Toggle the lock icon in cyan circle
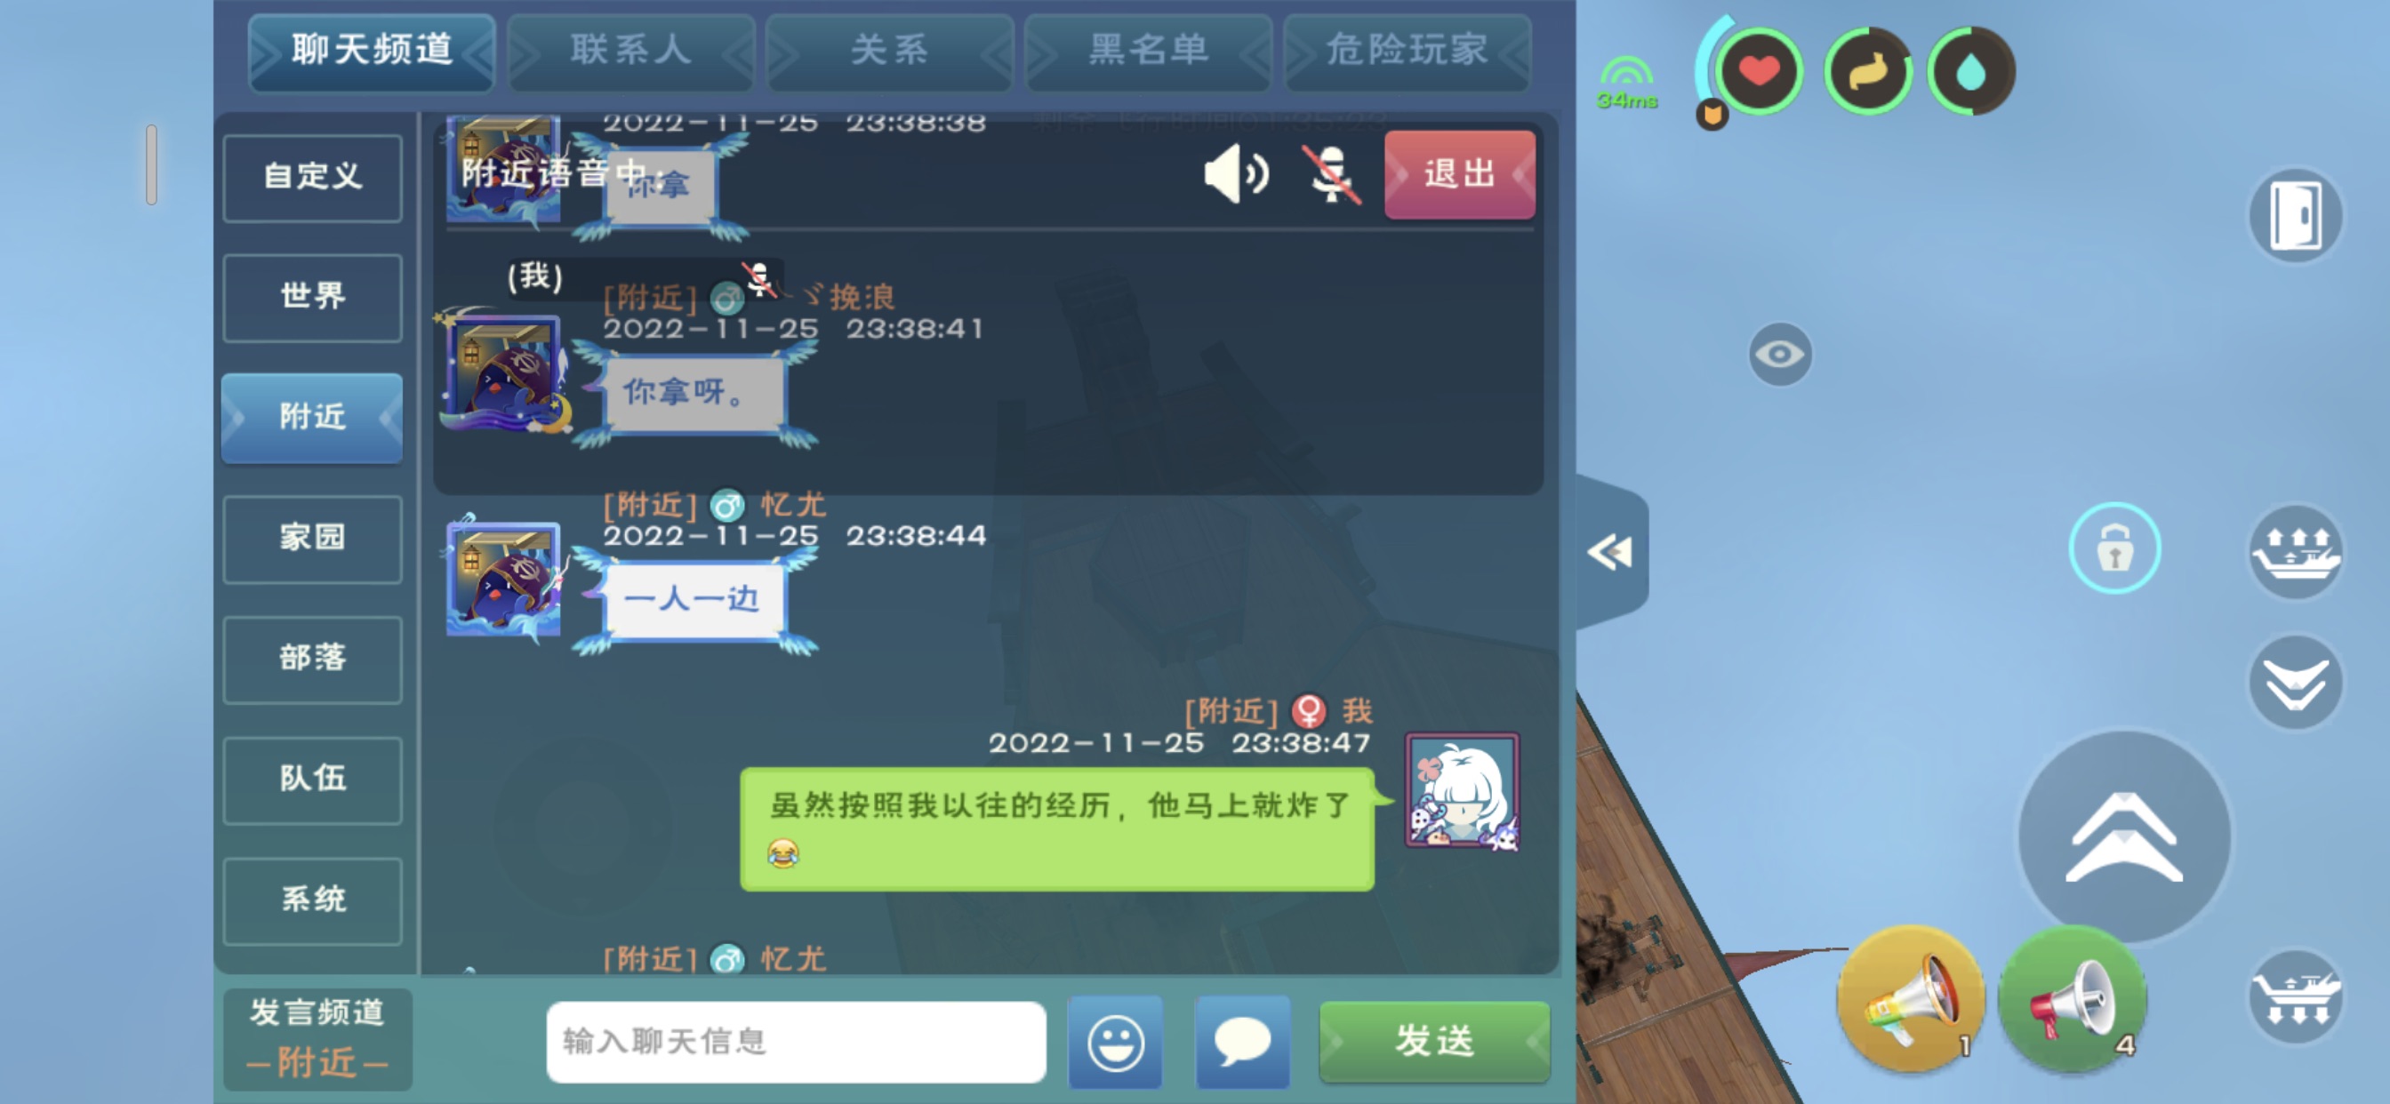The image size is (2390, 1104). pos(2114,548)
